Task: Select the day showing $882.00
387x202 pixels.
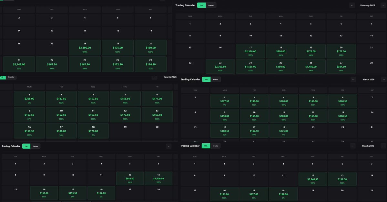Action: point(130,178)
